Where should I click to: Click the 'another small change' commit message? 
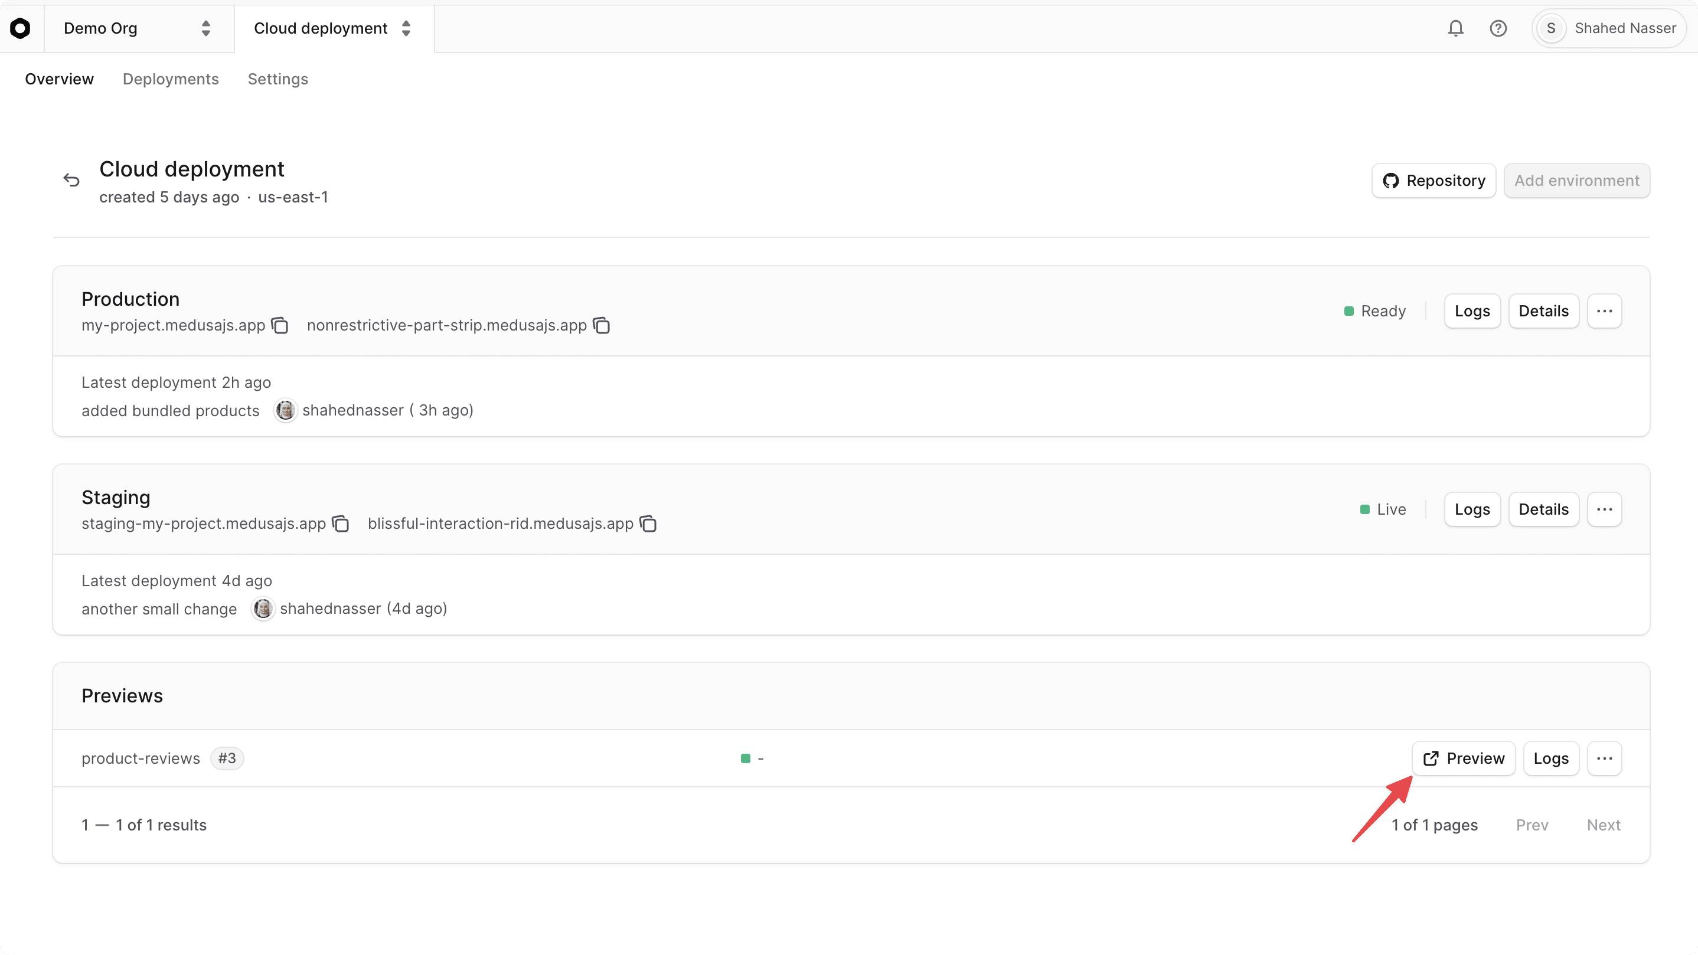pos(159,609)
